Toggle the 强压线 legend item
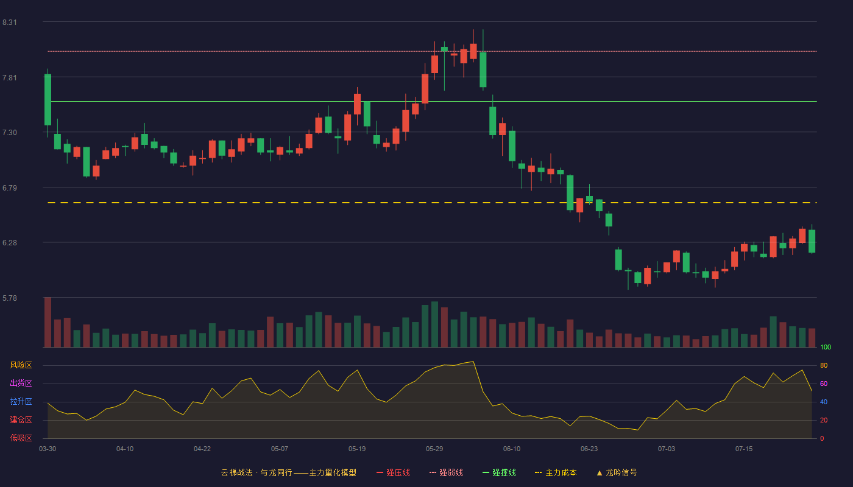 coord(393,472)
